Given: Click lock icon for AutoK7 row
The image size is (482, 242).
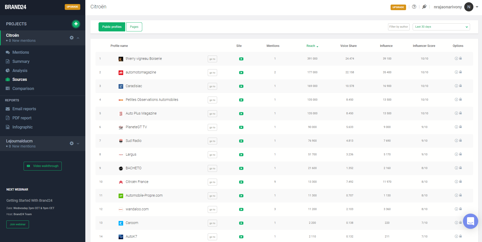Looking at the screenshot, I should coord(460,236).
